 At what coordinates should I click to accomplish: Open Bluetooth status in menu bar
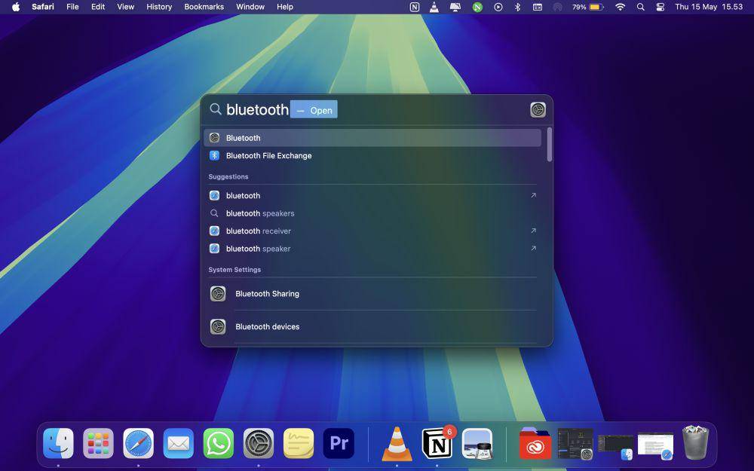point(518,8)
